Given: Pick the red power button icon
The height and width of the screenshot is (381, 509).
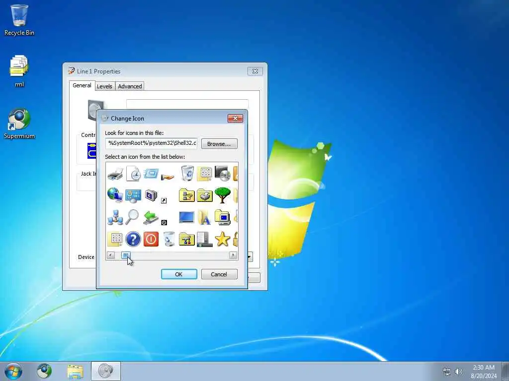Looking at the screenshot, I should coord(151,239).
